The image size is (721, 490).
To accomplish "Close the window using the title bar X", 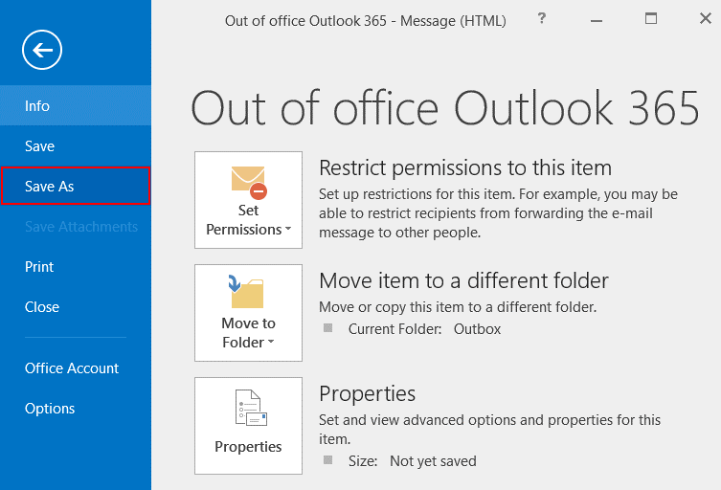I will click(x=705, y=19).
